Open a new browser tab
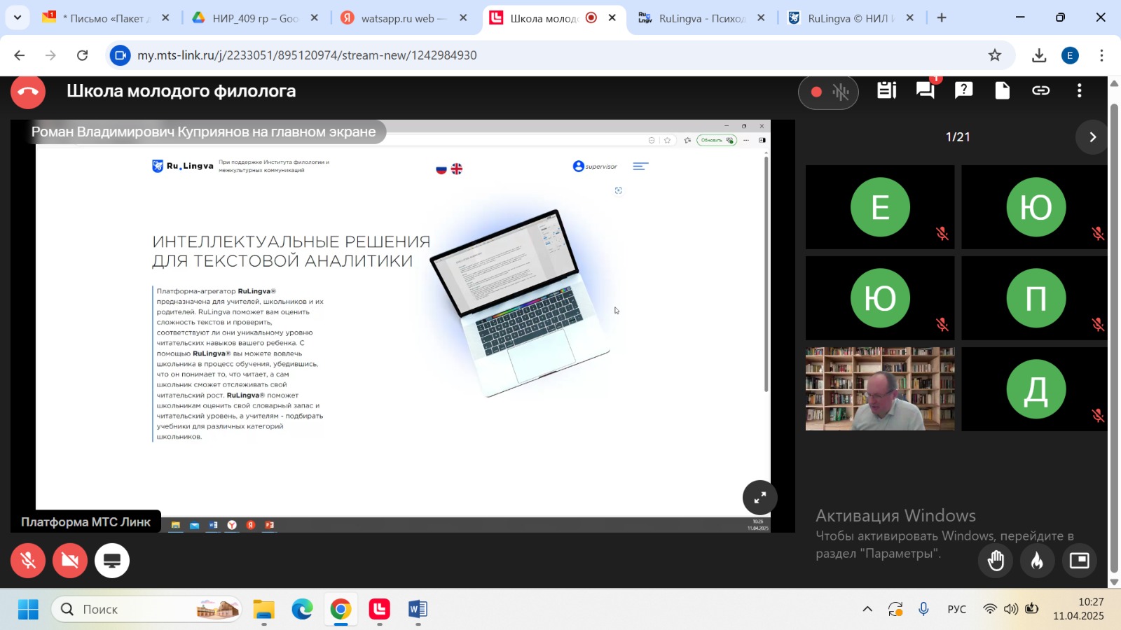 click(x=942, y=18)
